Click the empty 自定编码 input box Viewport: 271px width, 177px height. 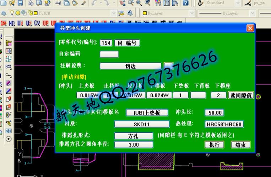(109, 55)
